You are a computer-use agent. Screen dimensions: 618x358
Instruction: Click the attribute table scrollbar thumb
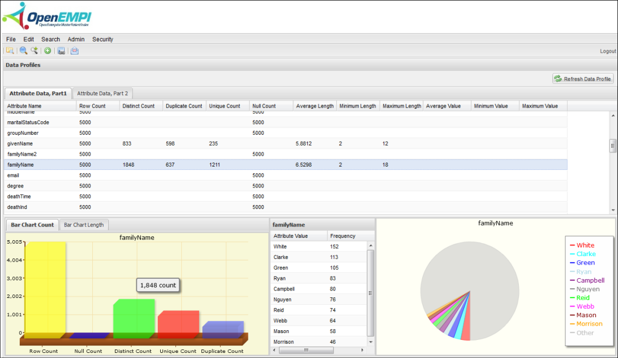[x=613, y=146]
